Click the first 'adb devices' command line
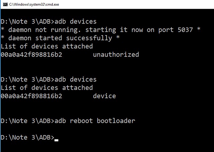This screenshot has height=152, width=214. pos(48,22)
